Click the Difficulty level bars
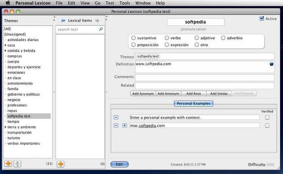This screenshot has width=283, height=174. click(x=270, y=164)
